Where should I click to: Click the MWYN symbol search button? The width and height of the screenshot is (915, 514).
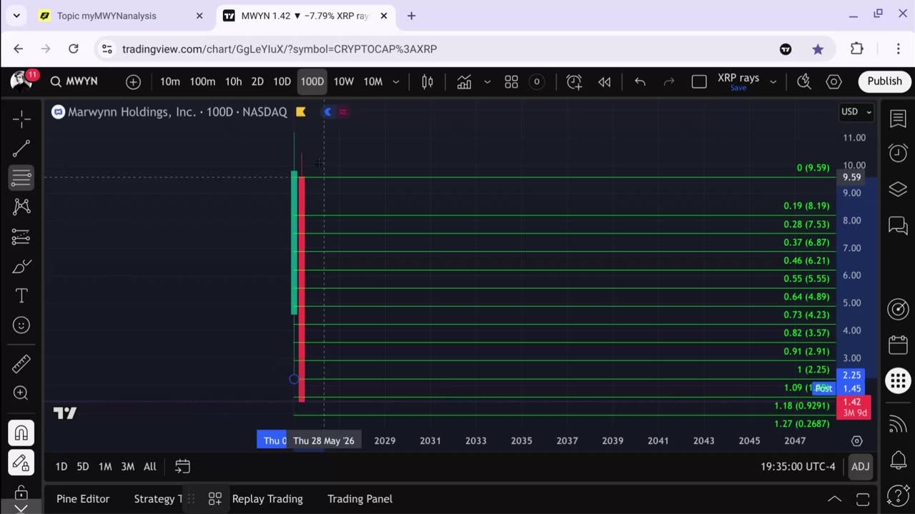click(x=74, y=82)
